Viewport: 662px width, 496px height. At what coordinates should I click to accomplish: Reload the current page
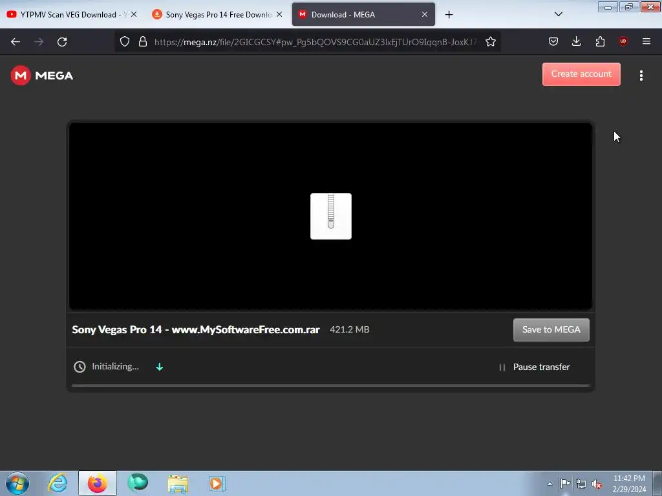pyautogui.click(x=62, y=42)
